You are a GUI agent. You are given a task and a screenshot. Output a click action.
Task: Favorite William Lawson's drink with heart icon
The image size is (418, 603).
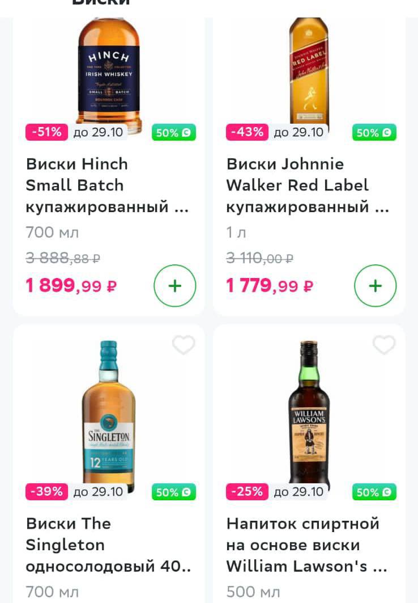click(x=384, y=344)
